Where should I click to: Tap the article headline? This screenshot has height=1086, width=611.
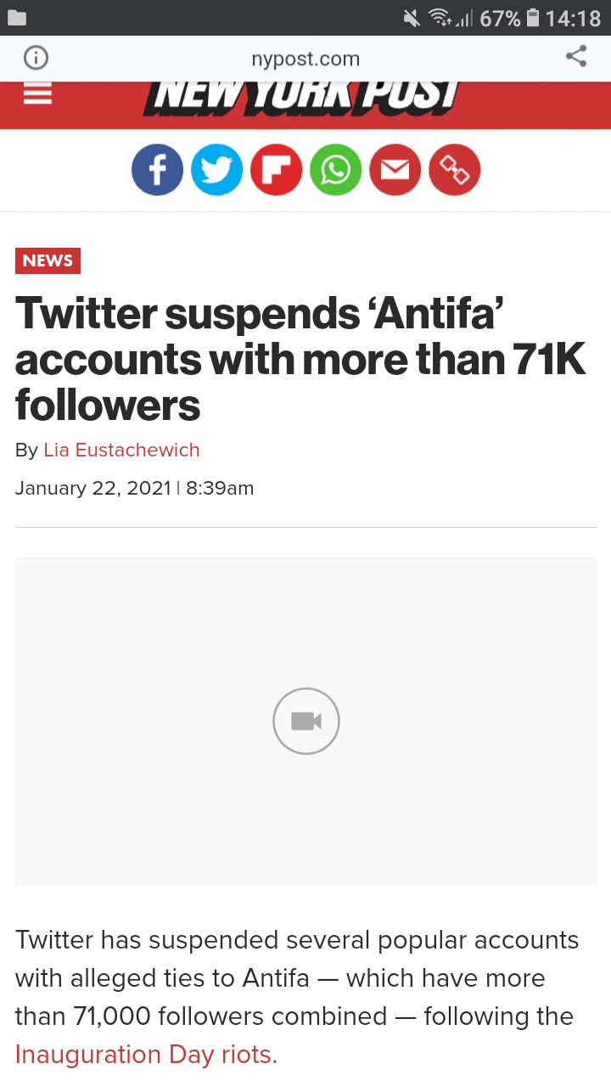300,360
